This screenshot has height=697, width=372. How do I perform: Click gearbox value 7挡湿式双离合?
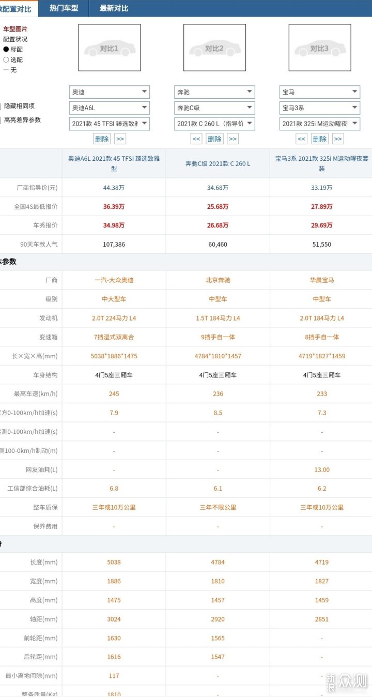click(x=114, y=337)
